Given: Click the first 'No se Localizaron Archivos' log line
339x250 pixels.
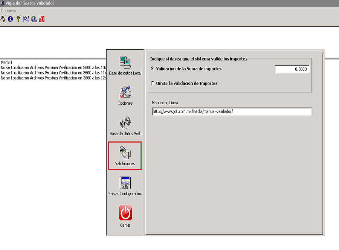Looking at the screenshot, I should (53, 68).
